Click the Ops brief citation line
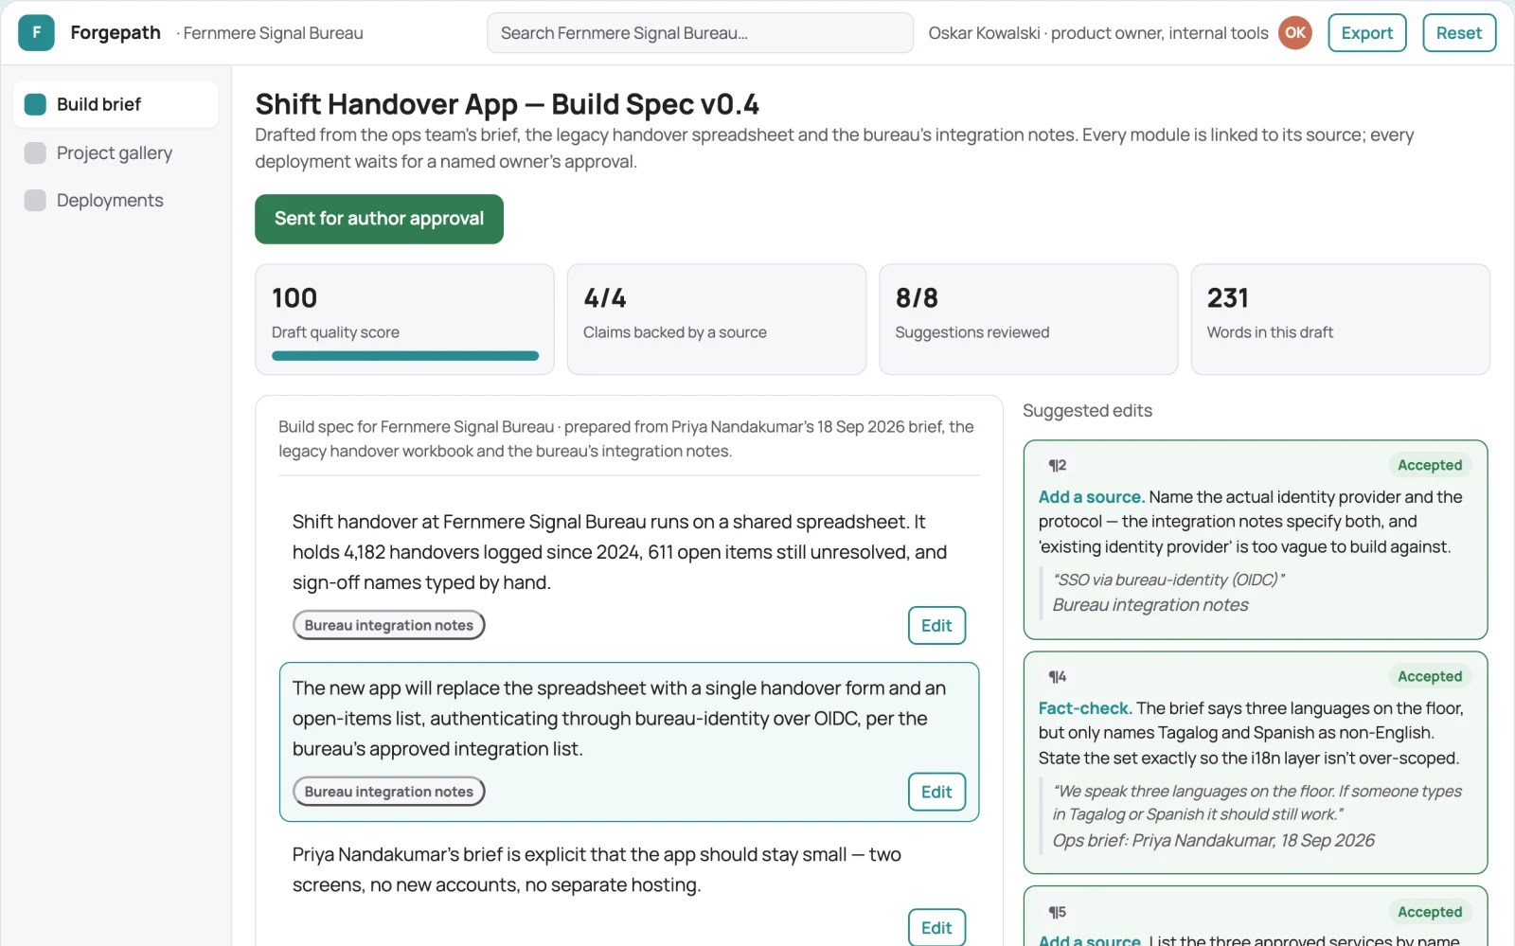 (1213, 841)
